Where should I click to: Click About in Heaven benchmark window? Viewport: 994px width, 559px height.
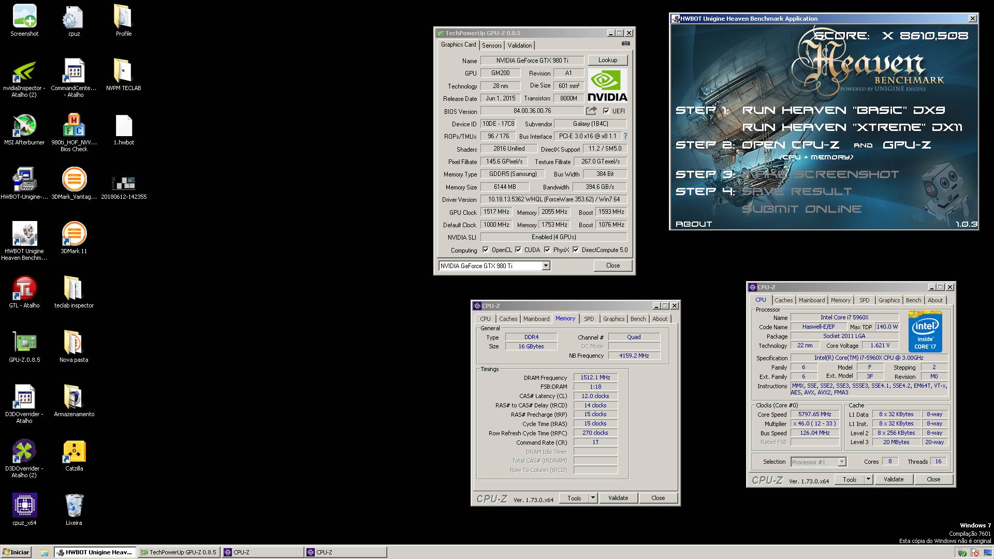pyautogui.click(x=694, y=224)
